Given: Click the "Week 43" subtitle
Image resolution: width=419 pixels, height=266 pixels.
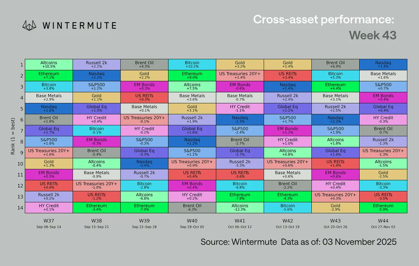Looking at the screenshot, I should pyautogui.click(x=373, y=35).
